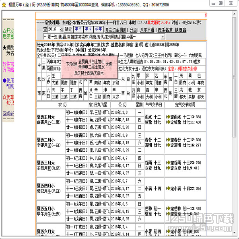
Task: Open the 八字术语 link
Action: 147,30
